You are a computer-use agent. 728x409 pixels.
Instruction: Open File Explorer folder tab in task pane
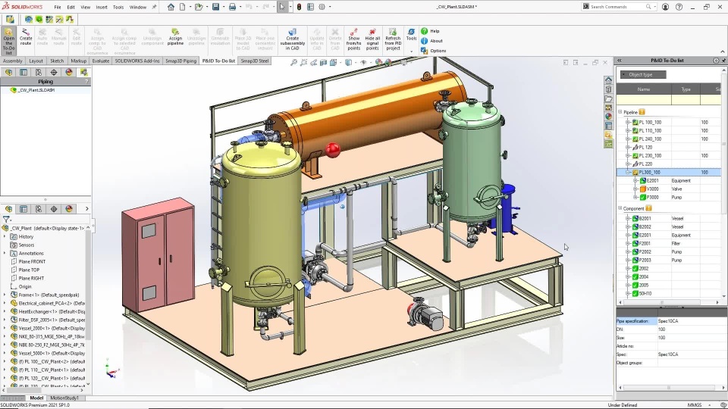click(x=608, y=98)
